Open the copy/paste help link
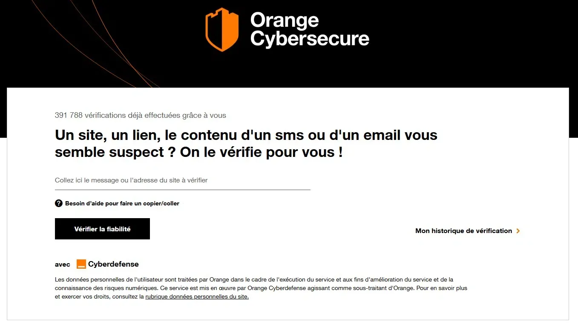The height and width of the screenshot is (327, 578). (x=122, y=203)
